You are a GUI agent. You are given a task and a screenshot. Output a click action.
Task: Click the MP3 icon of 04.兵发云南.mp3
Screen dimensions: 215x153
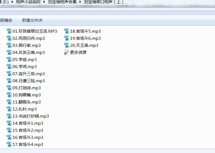click(x=9, y=52)
